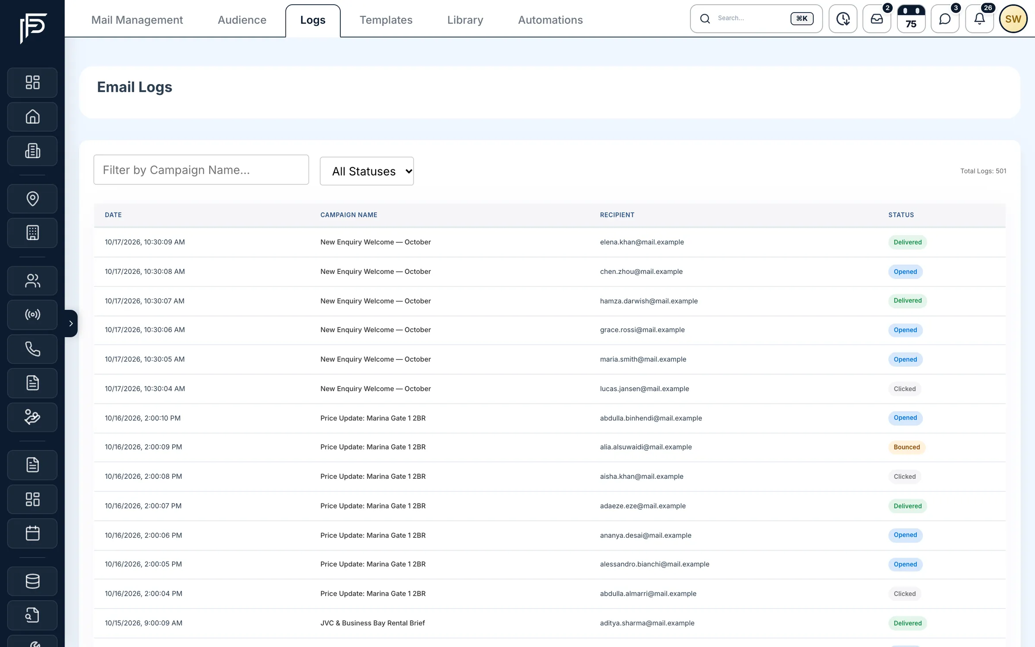1035x647 pixels.
Task: Select the location pin sidebar icon
Action: 32,199
